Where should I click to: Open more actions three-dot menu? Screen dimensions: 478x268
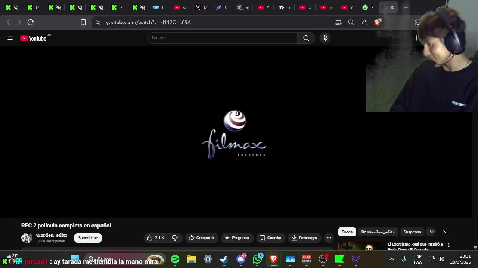tap(329, 238)
